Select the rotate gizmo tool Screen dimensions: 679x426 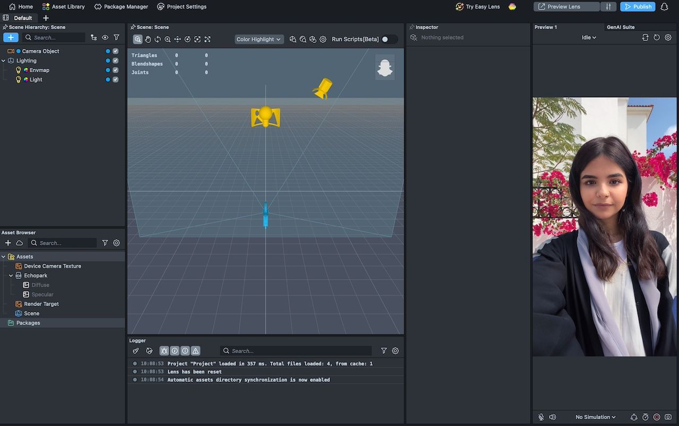pyautogui.click(x=187, y=39)
